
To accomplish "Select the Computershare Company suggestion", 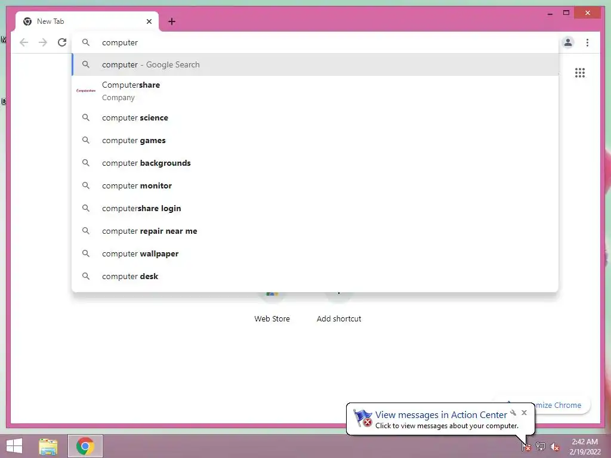I will (315, 91).
